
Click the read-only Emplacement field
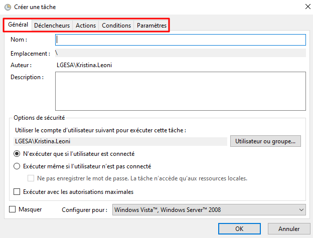[x=180, y=53]
